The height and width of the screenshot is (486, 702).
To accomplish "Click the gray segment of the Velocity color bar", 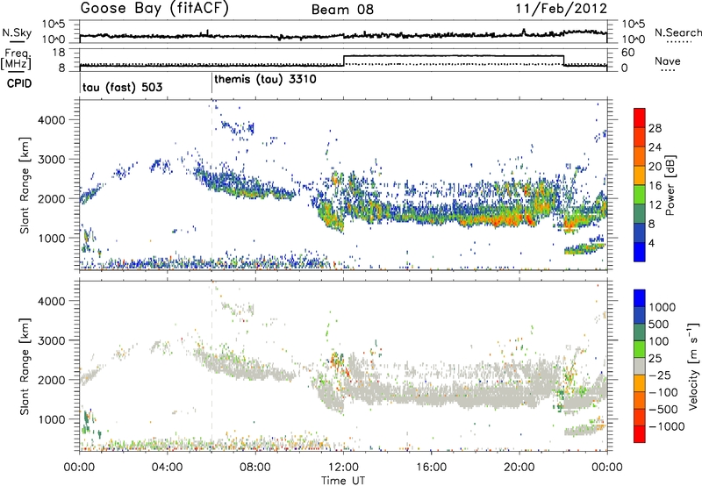I will [640, 366].
